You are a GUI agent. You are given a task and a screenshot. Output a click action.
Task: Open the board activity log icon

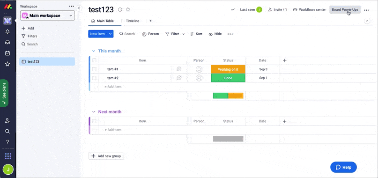(233, 10)
